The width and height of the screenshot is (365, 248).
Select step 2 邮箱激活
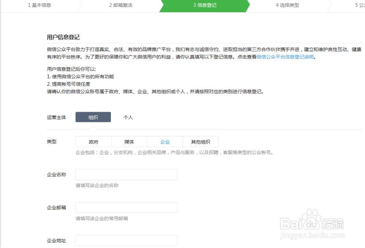[121, 5]
